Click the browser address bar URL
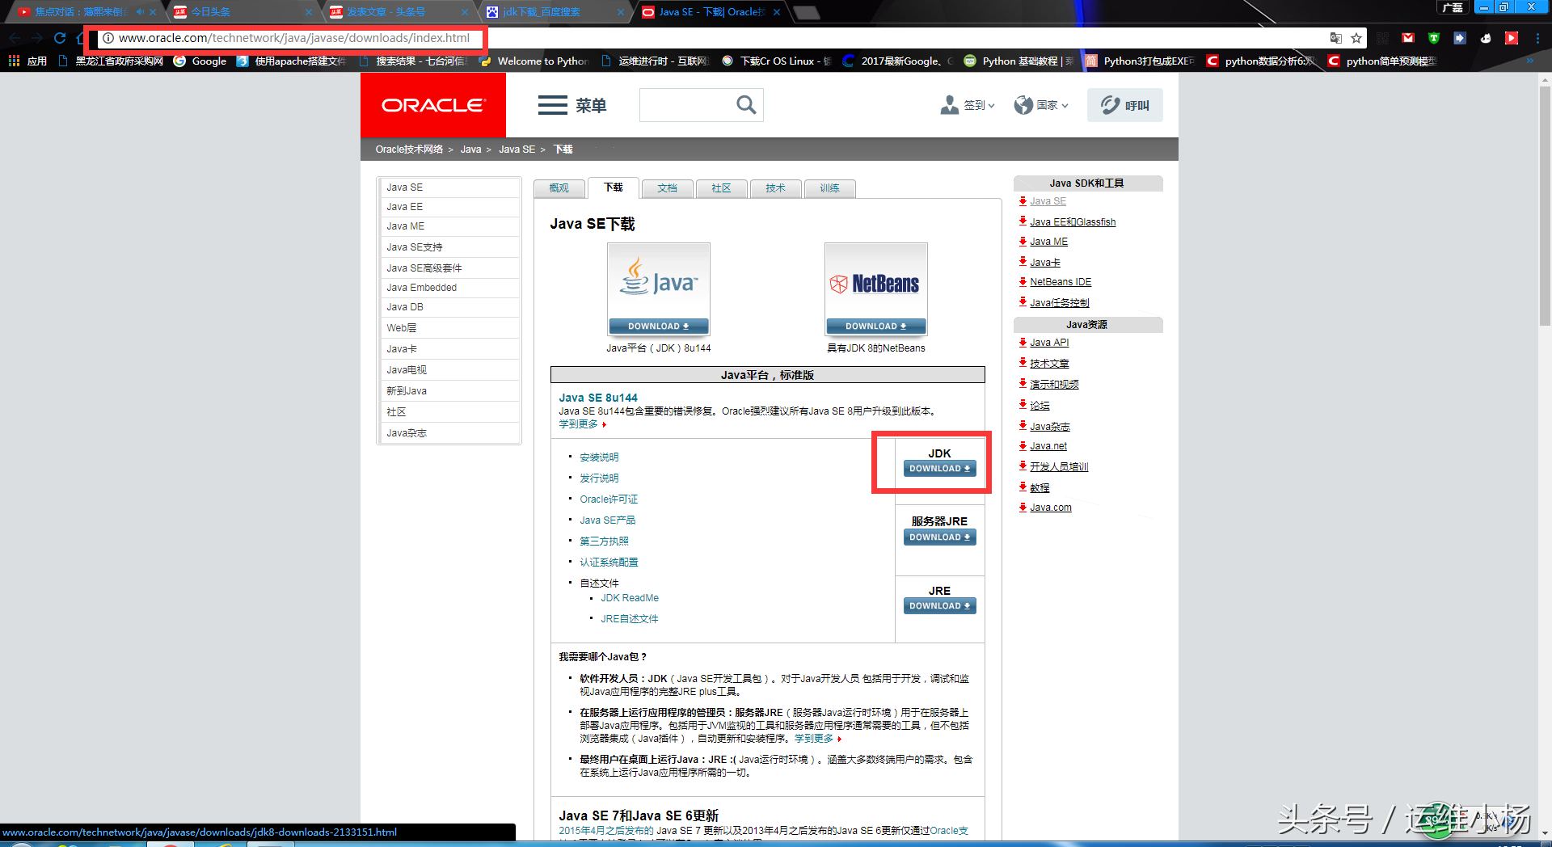The height and width of the screenshot is (847, 1552). 294,38
